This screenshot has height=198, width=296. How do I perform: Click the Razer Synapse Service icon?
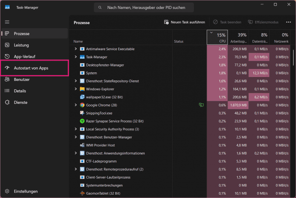[82, 121]
